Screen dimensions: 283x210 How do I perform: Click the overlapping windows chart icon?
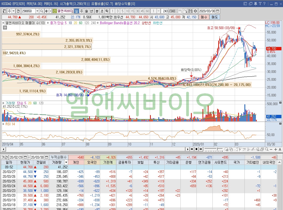click(x=231, y=149)
